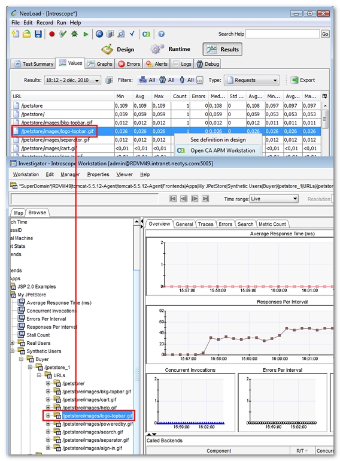Click the CA APM toolbar icon
Screen dimensions: 340x461
(x=146, y=34)
